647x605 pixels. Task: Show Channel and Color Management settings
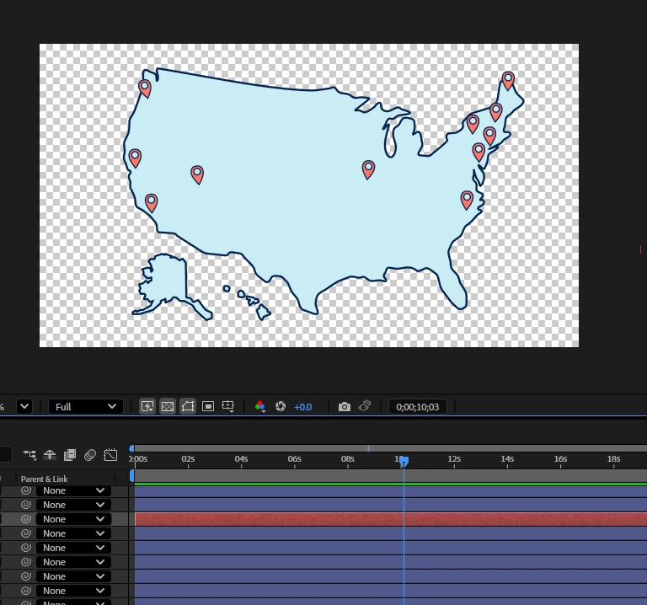coord(260,406)
